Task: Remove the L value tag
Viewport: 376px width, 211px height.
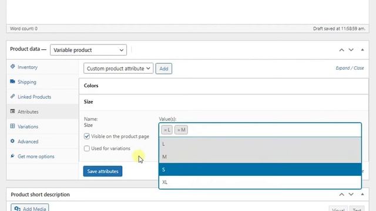Action: coord(165,130)
